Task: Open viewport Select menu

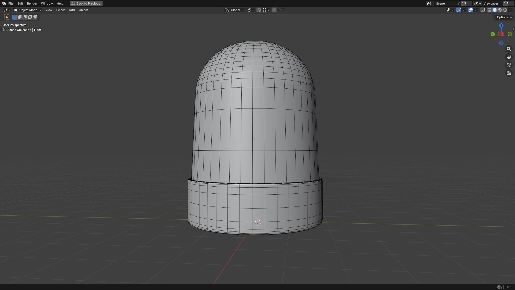Action: click(x=60, y=10)
